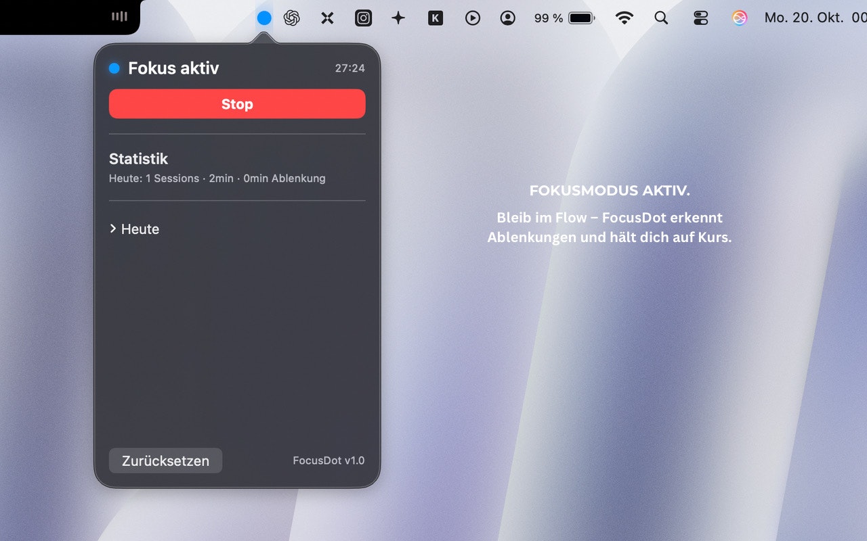867x541 pixels.
Task: Open the user account icon in the menu bar
Action: pyautogui.click(x=507, y=18)
